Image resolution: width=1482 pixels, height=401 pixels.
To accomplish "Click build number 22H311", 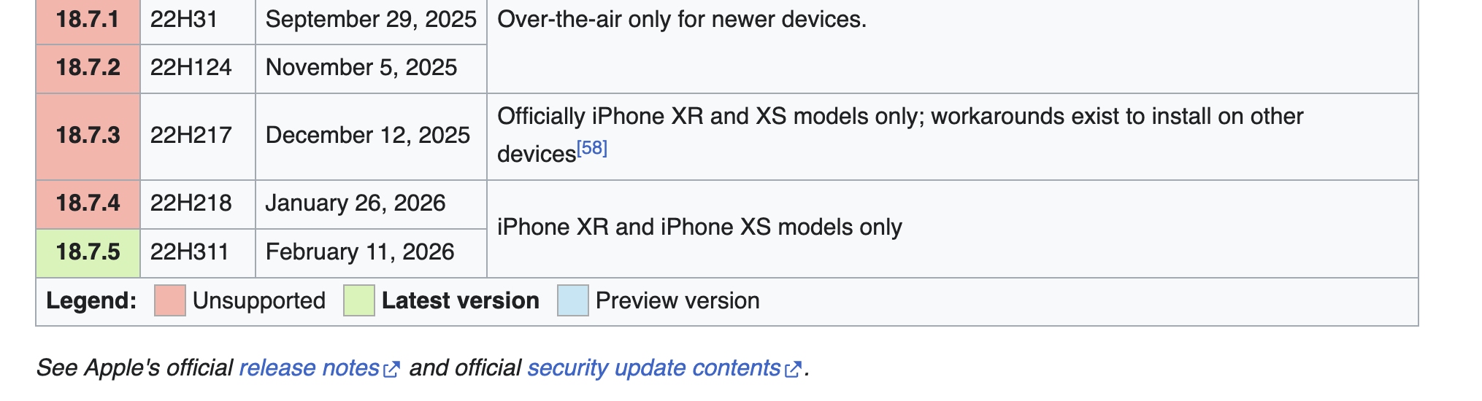I will [190, 252].
